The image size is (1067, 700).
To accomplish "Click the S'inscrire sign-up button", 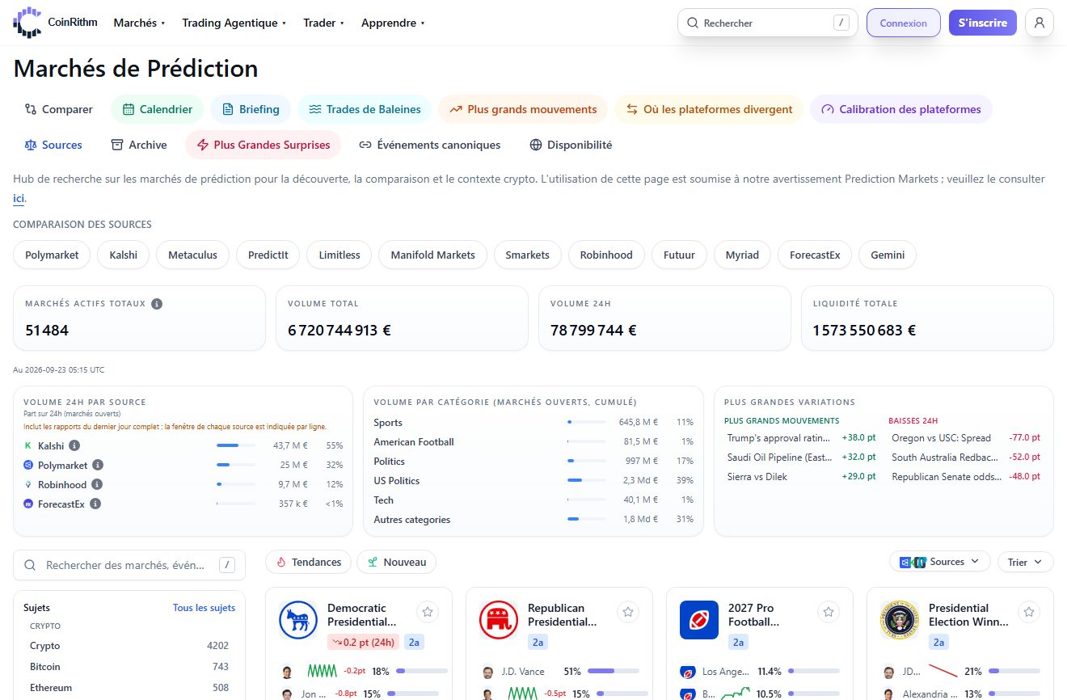I will point(983,23).
